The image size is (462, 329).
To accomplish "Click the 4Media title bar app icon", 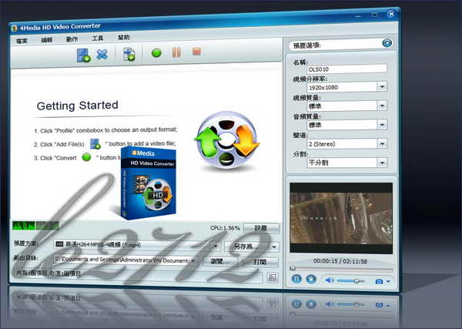I will (14, 29).
